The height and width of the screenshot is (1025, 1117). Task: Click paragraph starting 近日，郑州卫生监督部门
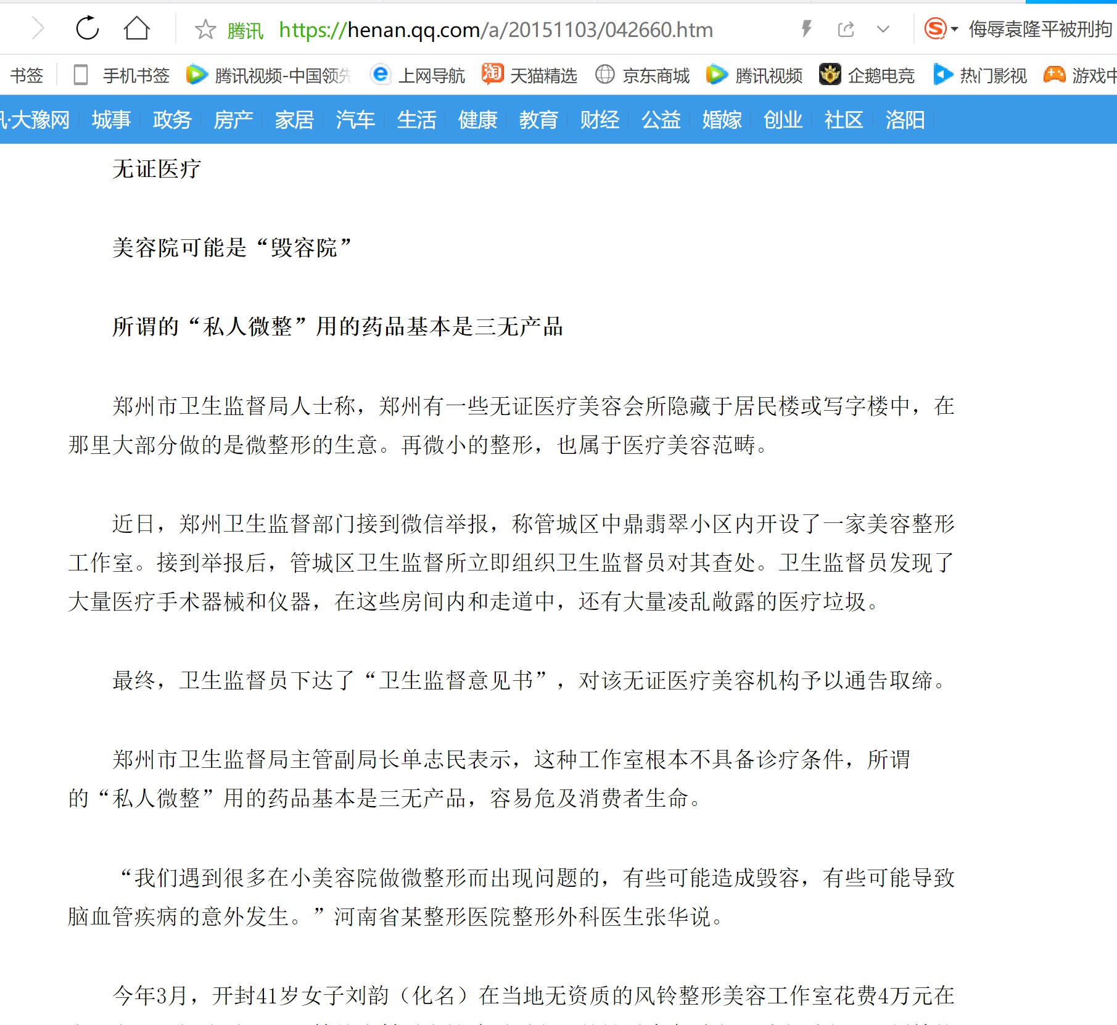point(511,562)
